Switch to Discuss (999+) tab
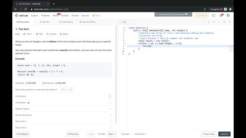Image resolution: width=246 pixels, height=138 pixels. 88,22
